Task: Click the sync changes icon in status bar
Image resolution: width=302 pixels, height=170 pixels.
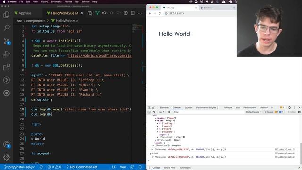Action: (41, 167)
